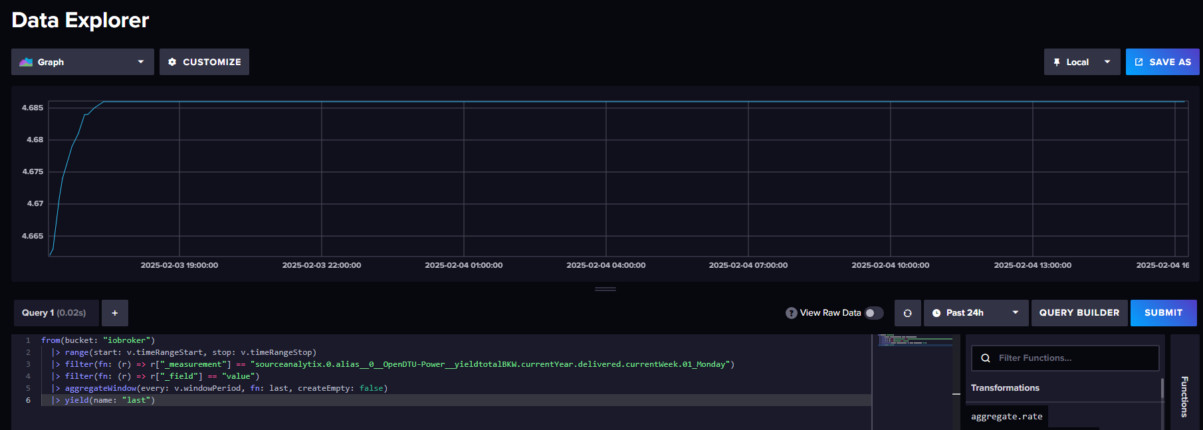This screenshot has width=1203, height=430.
Task: Click the refresh icon button
Action: click(907, 313)
